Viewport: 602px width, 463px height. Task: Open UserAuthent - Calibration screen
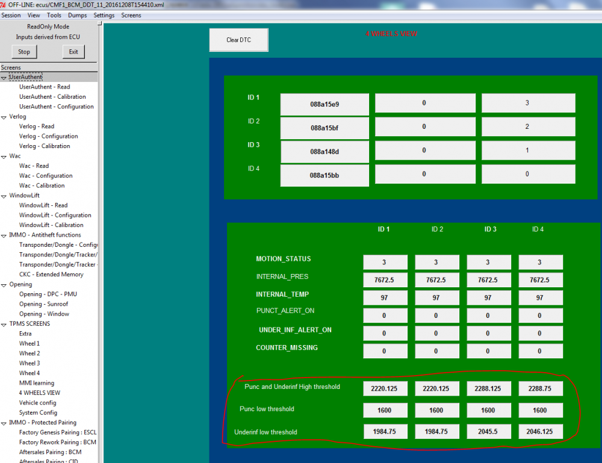tap(52, 97)
